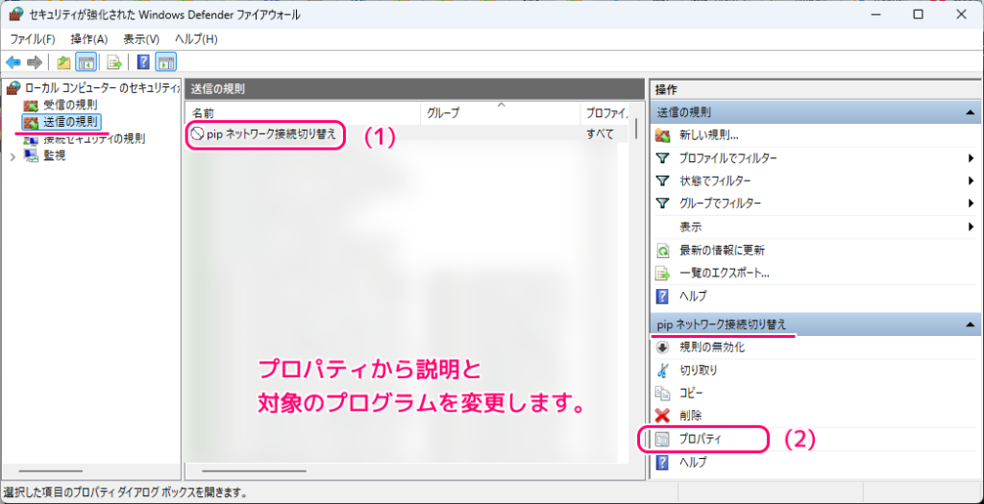This screenshot has height=504, width=984.
Task: Click 規則の無効化 action
Action: pos(712,347)
